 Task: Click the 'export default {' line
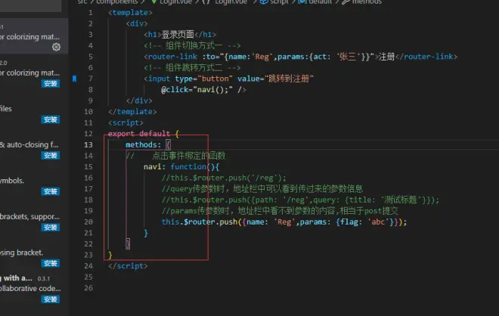click(x=144, y=134)
